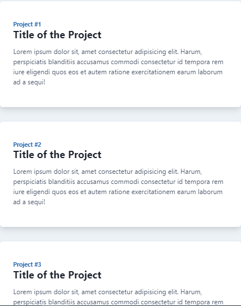Select the "iure eligendi" line in Project #1
241x306 pixels.
click(x=118, y=72)
